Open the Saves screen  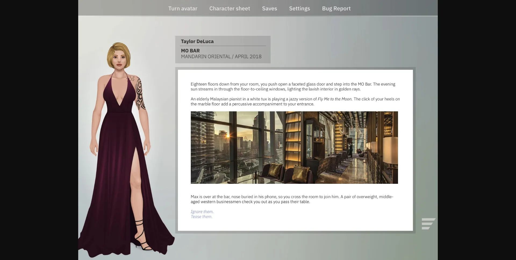tap(269, 8)
